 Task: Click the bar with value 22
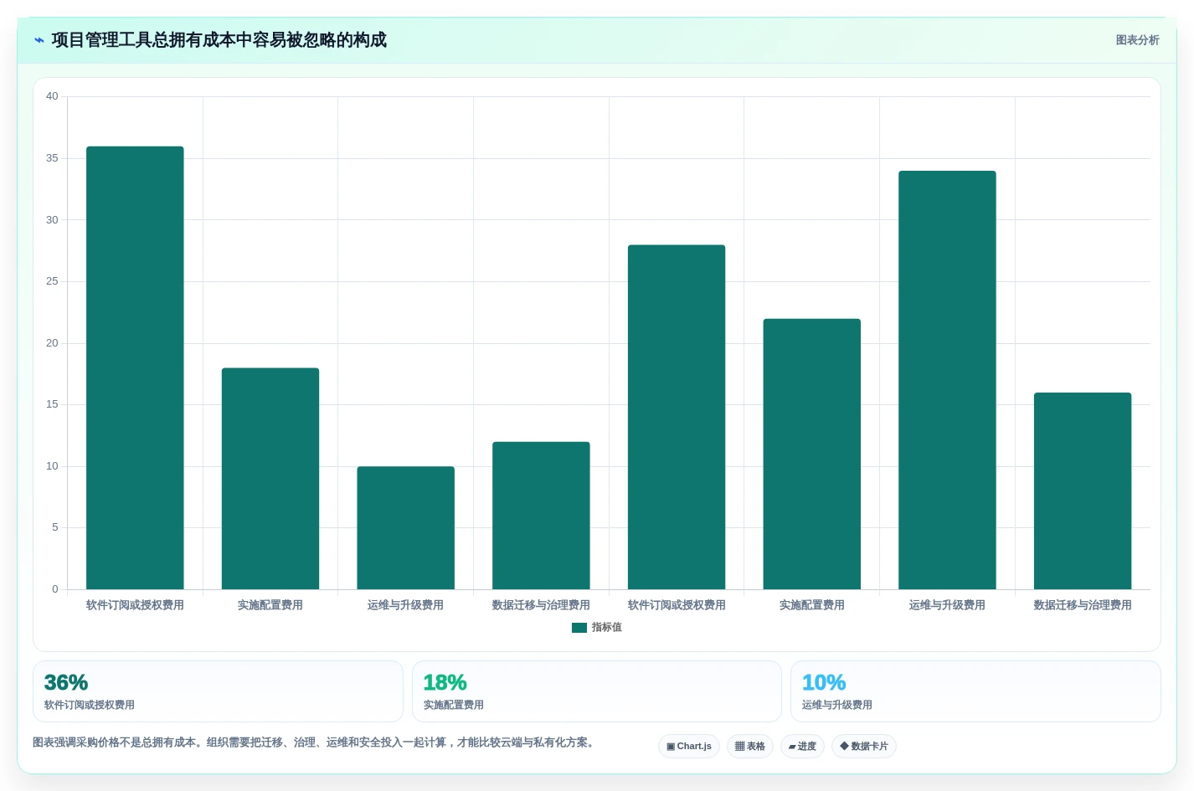click(812, 454)
